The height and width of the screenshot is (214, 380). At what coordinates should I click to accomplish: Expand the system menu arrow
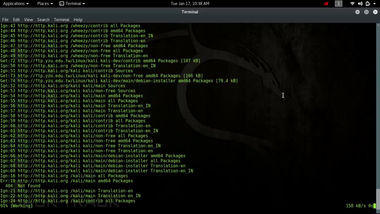pos(375,4)
